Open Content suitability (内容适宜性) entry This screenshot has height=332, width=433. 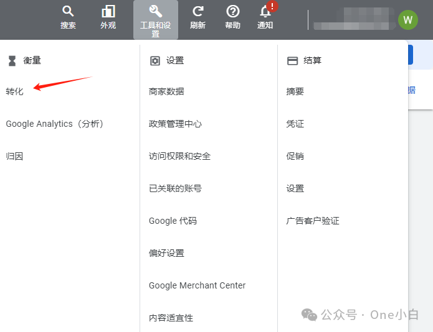point(171,318)
